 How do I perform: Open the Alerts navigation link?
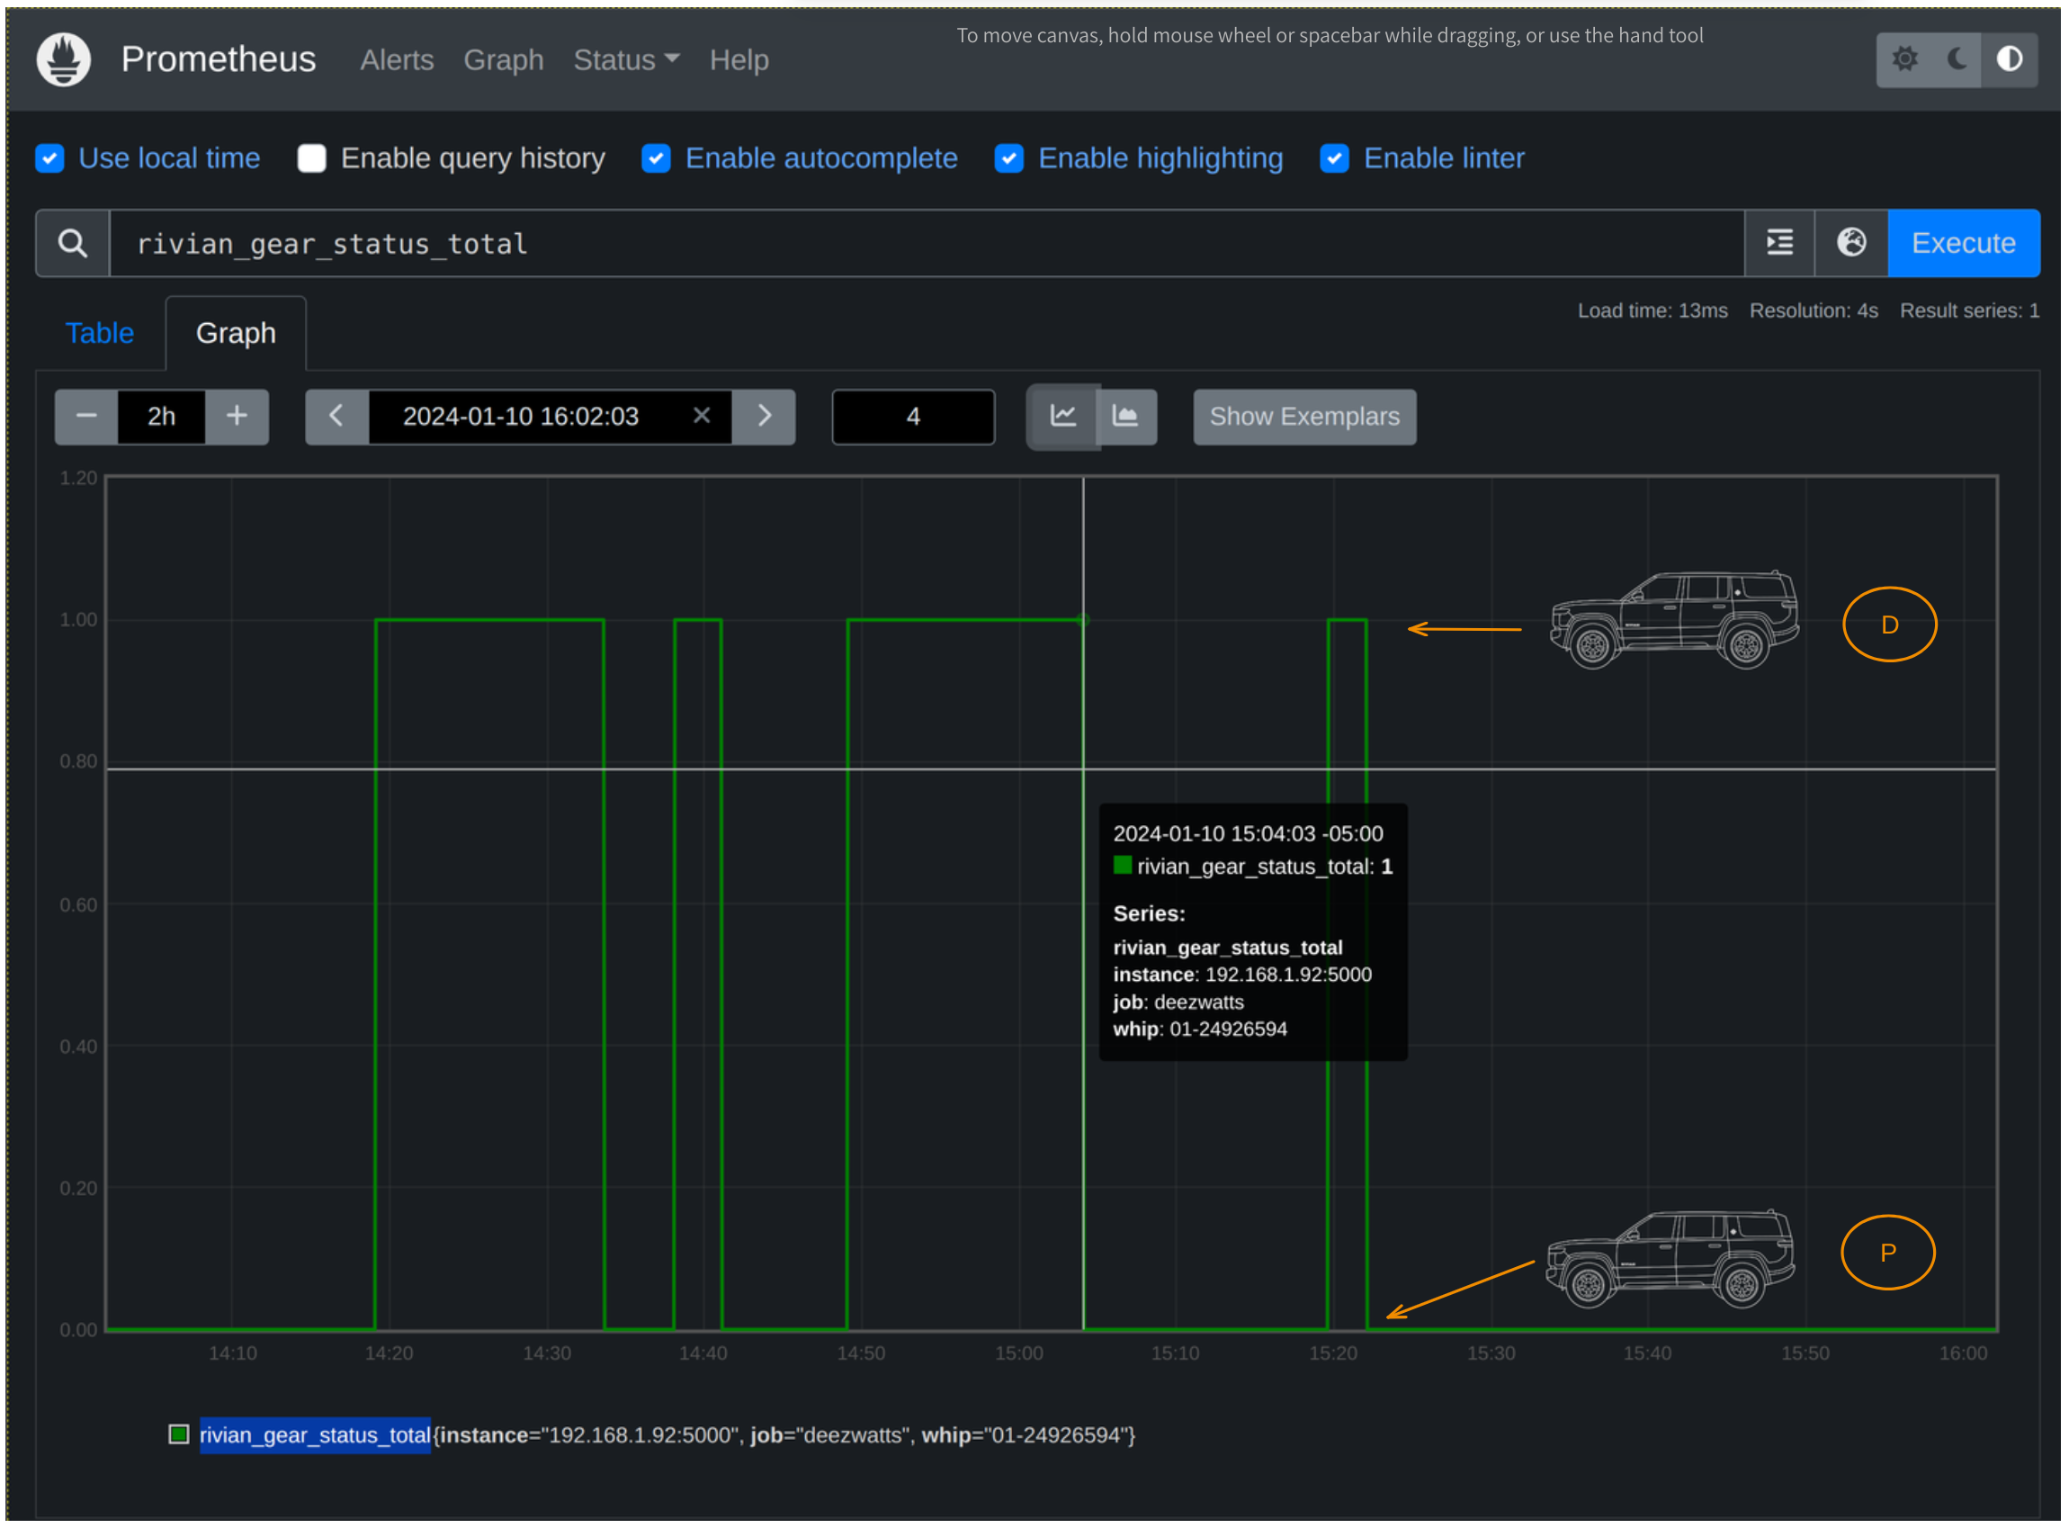397,60
